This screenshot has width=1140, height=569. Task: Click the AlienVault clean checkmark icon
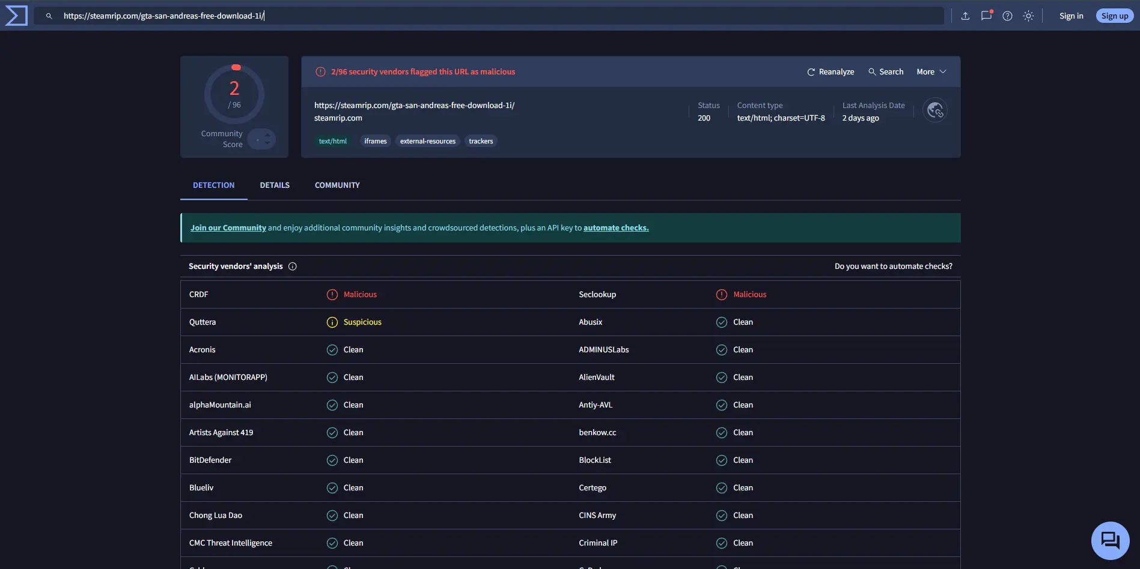[722, 378]
